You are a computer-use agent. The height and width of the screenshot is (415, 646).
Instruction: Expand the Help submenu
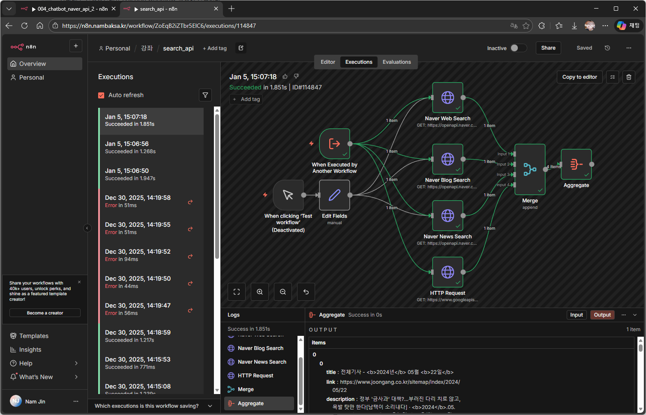coord(76,363)
